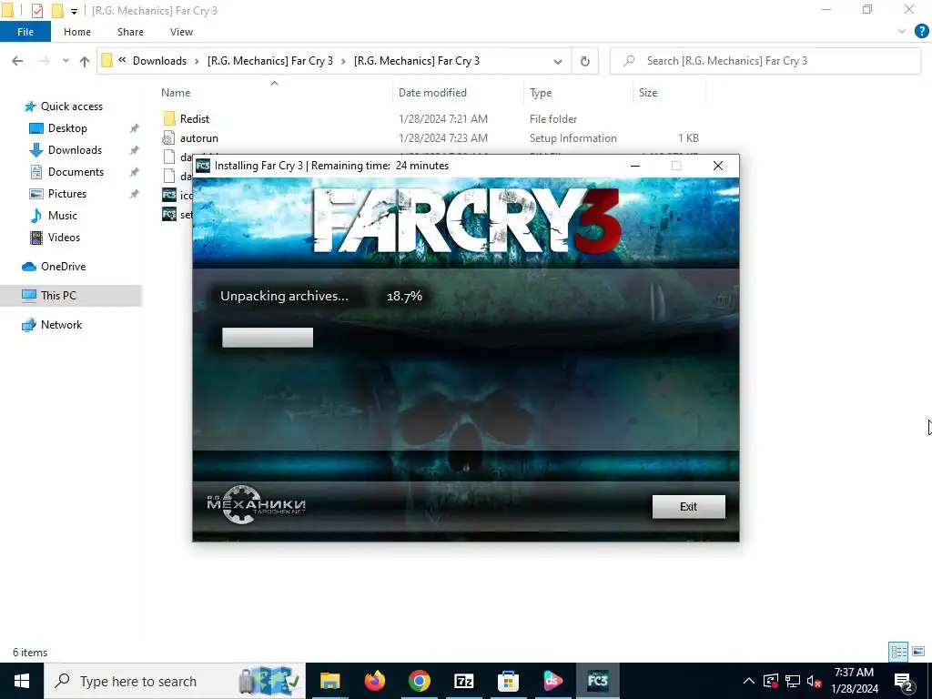Select Downloads in the sidebar
The height and width of the screenshot is (699, 932).
point(75,150)
